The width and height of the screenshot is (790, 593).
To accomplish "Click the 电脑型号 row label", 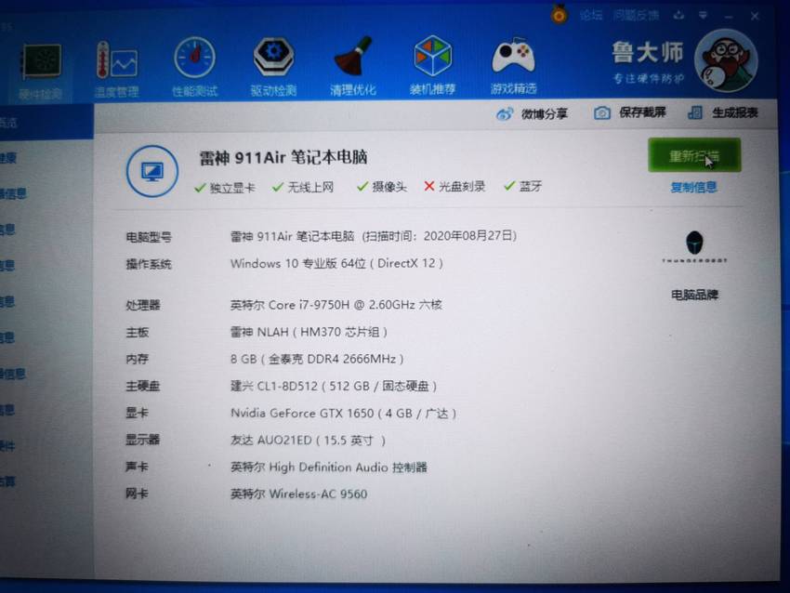I will click(x=149, y=237).
